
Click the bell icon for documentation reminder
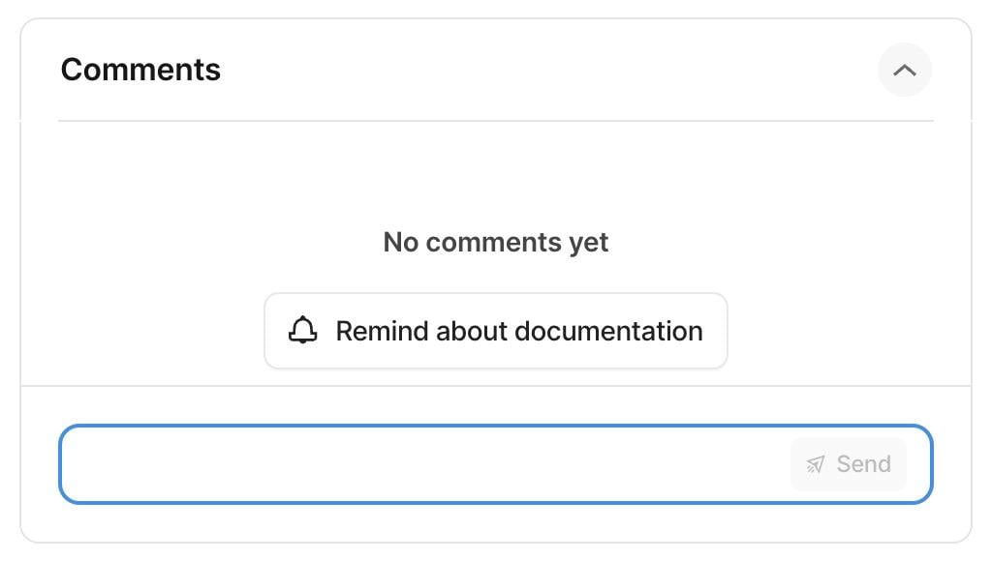pos(303,331)
